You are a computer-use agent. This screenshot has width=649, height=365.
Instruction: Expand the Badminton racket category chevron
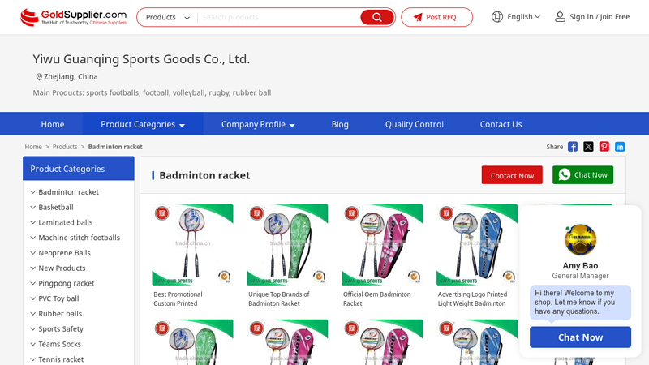tap(32, 192)
